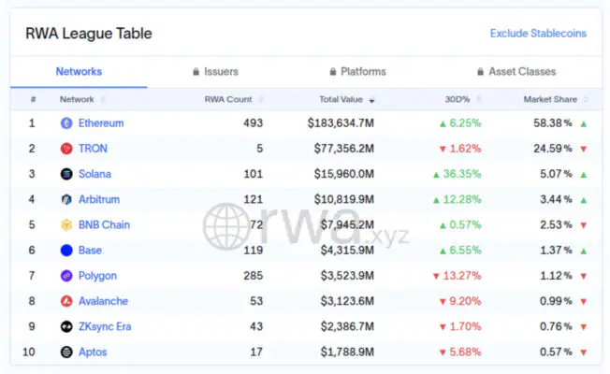Sort table by RWA Count column
Viewport: 610px width, 374px height.
pos(227,99)
